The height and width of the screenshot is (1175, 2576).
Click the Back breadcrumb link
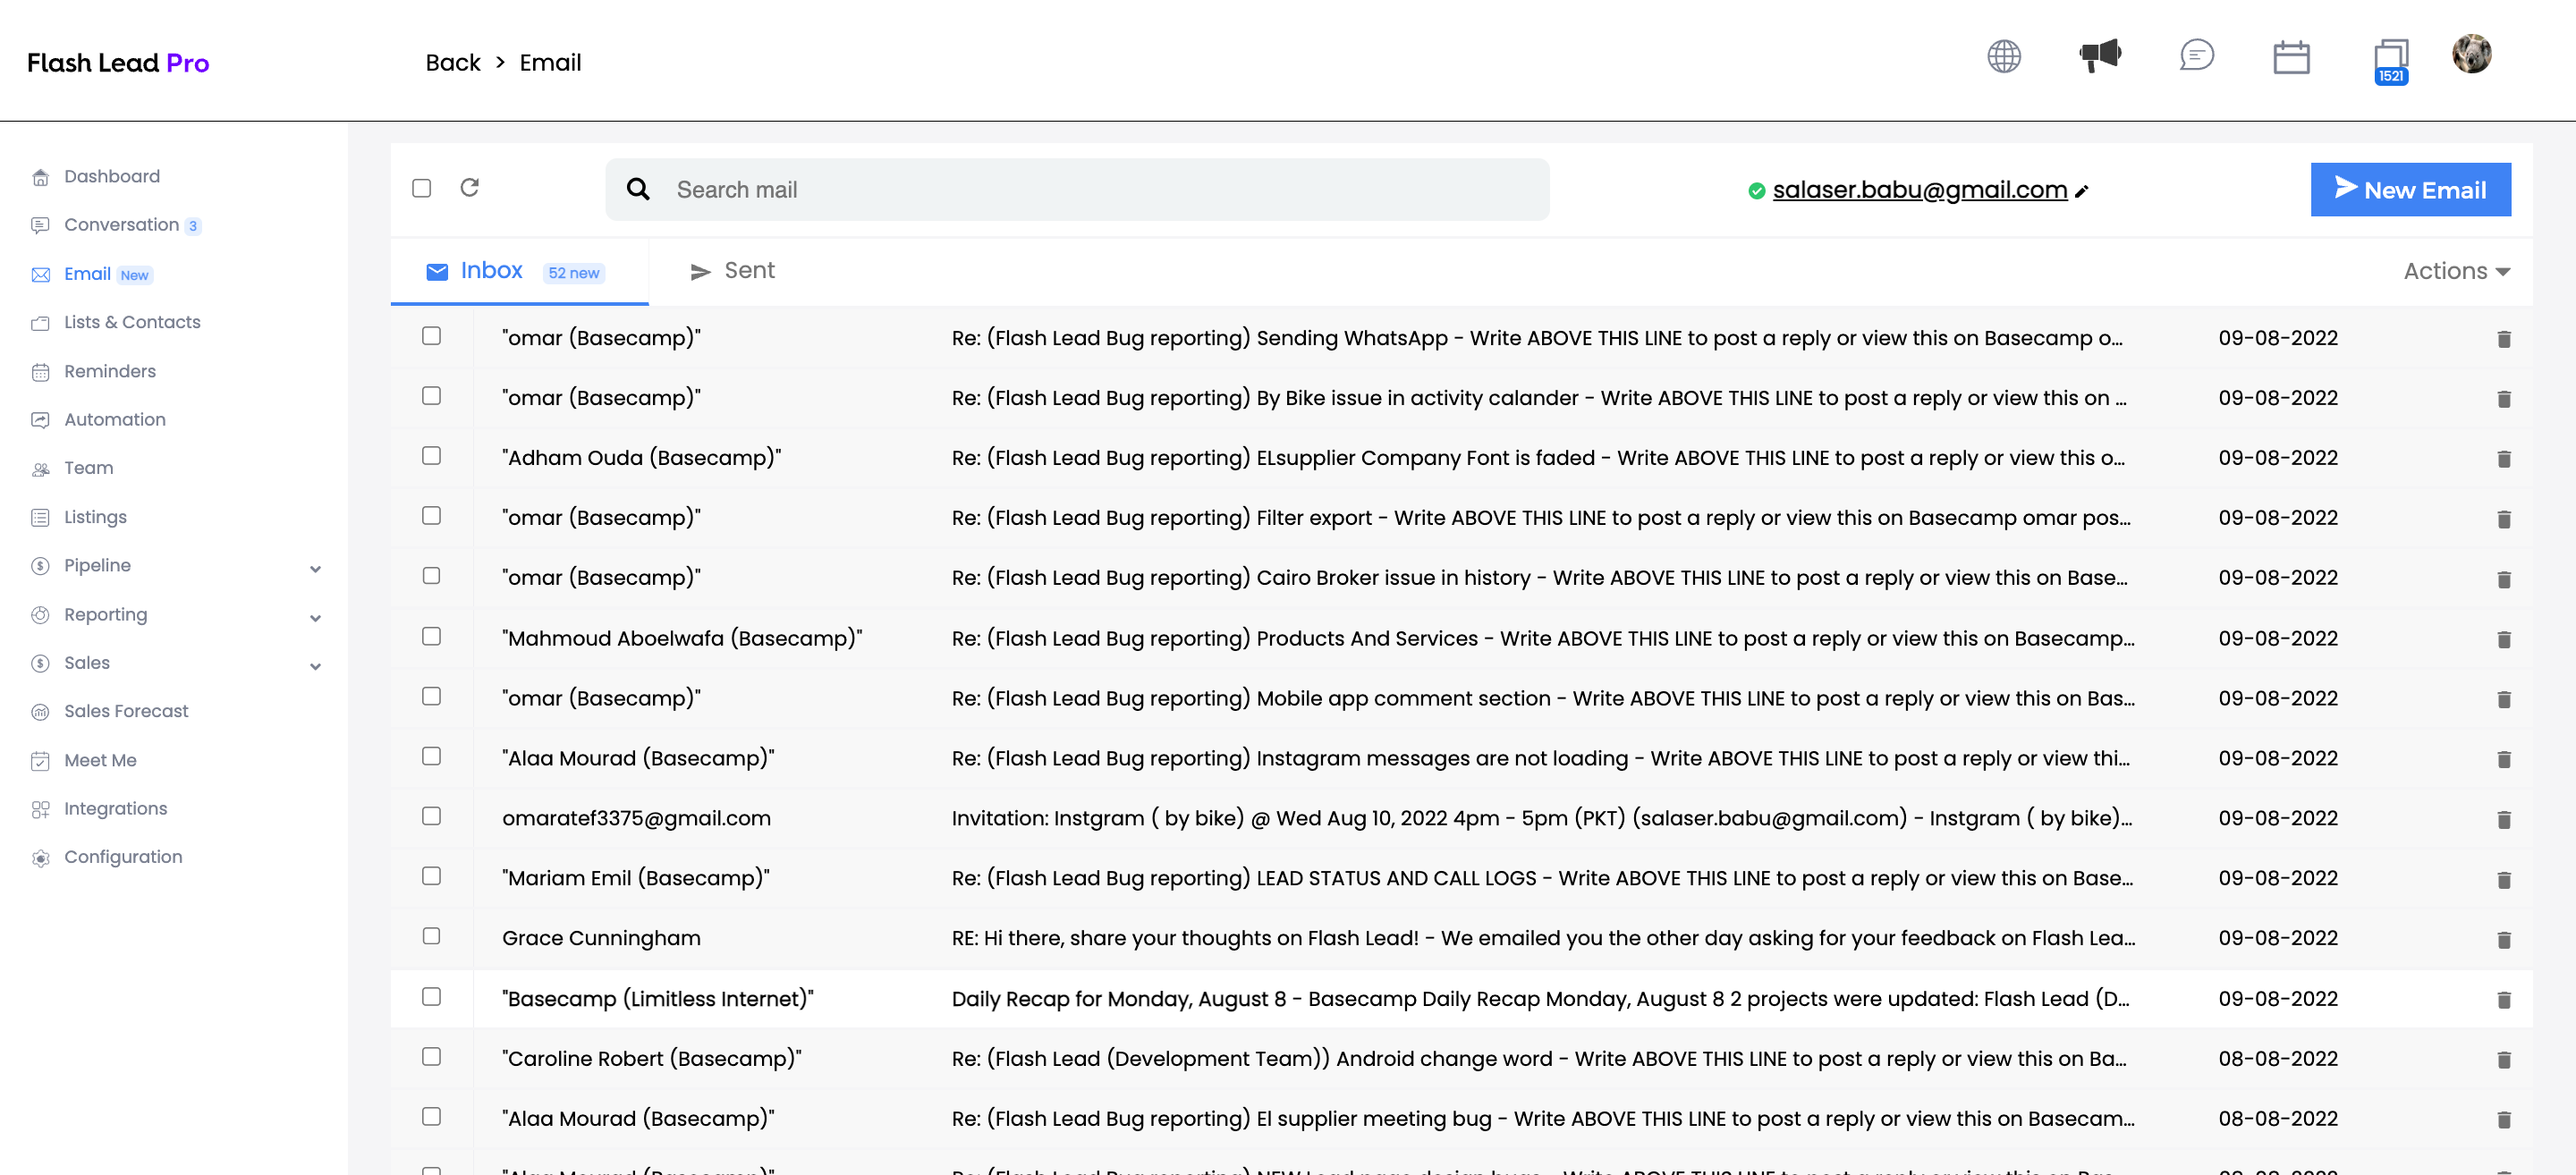tap(452, 63)
